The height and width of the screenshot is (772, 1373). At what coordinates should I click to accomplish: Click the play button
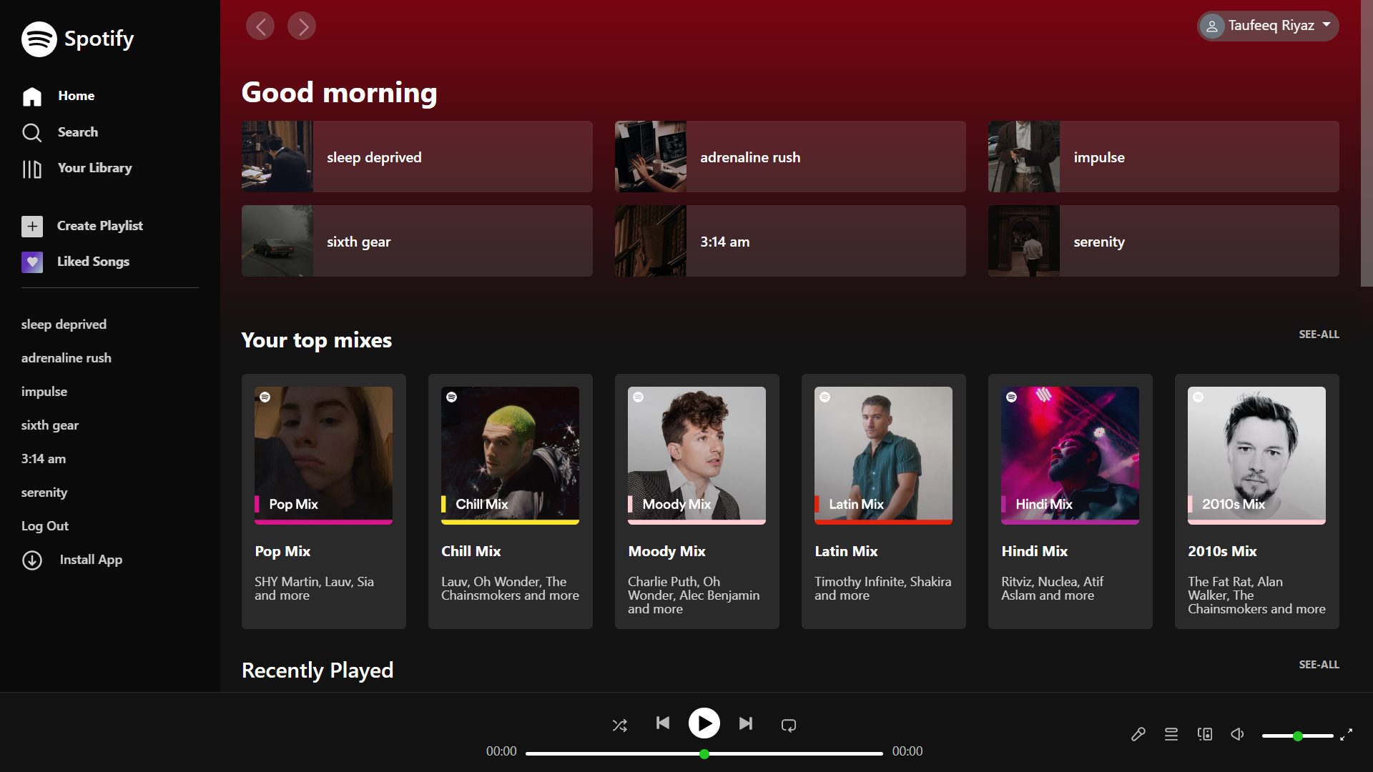tap(704, 723)
